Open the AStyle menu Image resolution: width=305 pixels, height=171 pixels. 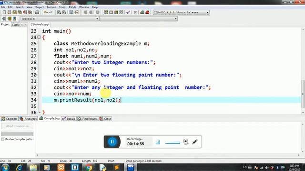coord(72,7)
